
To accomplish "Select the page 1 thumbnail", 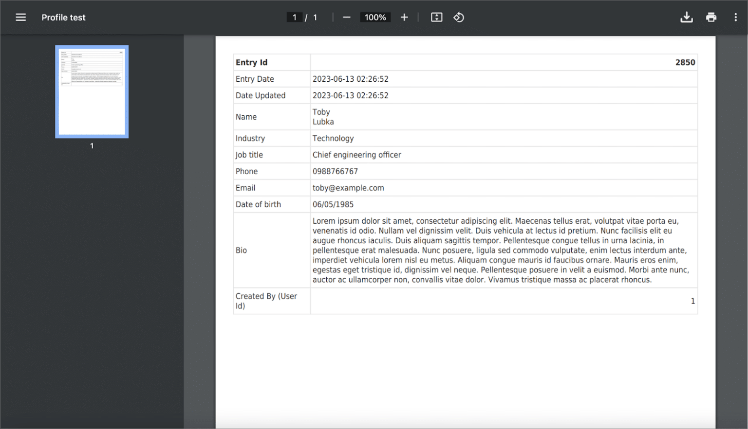I will pos(92,91).
